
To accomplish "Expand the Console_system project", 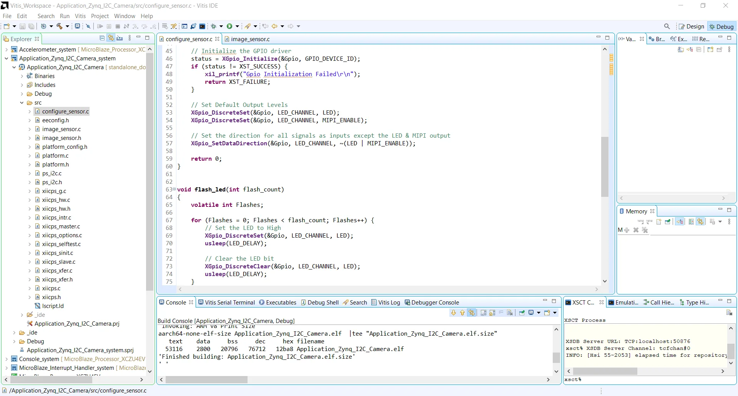I will click(7, 359).
